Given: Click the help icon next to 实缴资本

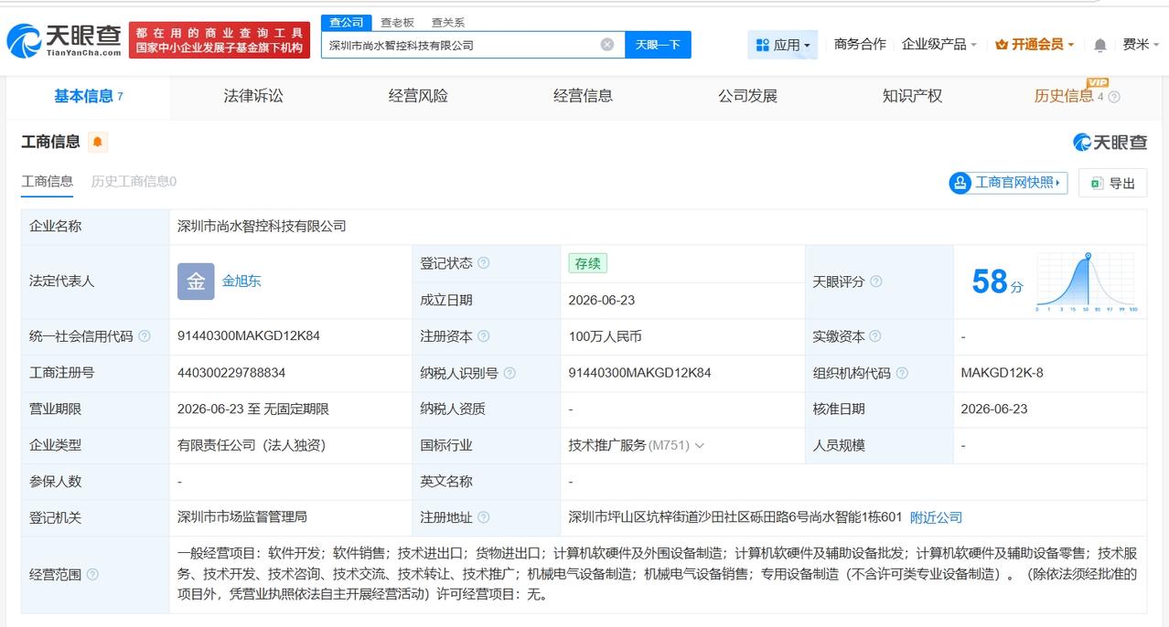Looking at the screenshot, I should click(x=875, y=336).
